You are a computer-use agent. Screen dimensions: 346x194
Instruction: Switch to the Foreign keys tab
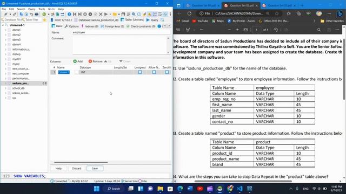tap(112, 26)
